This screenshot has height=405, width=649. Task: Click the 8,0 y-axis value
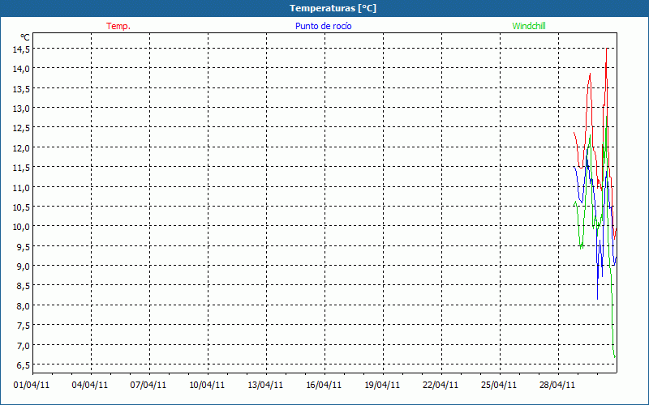click(x=24, y=306)
